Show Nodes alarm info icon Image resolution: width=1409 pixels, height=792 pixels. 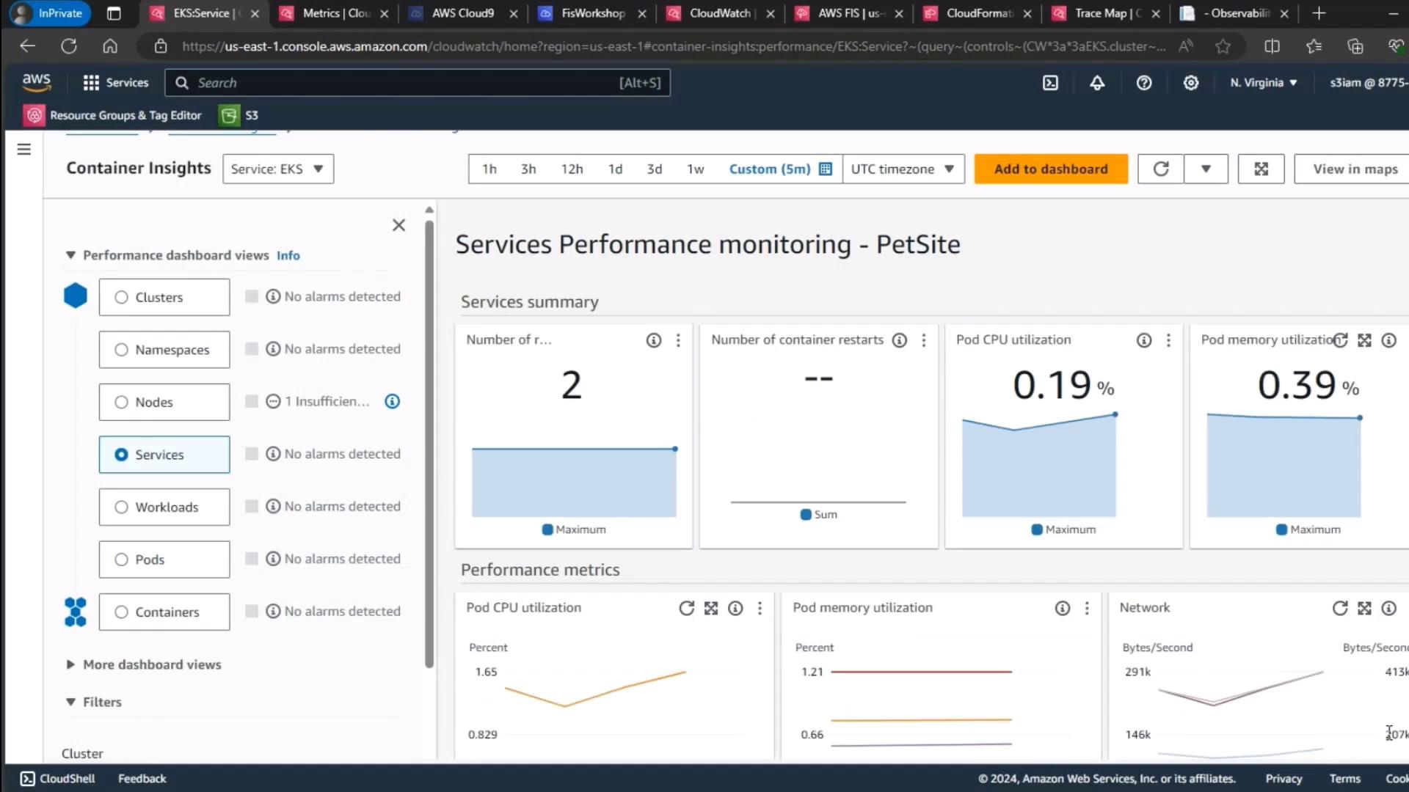393,401
